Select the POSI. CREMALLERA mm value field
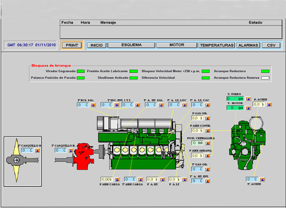 point(197,143)
